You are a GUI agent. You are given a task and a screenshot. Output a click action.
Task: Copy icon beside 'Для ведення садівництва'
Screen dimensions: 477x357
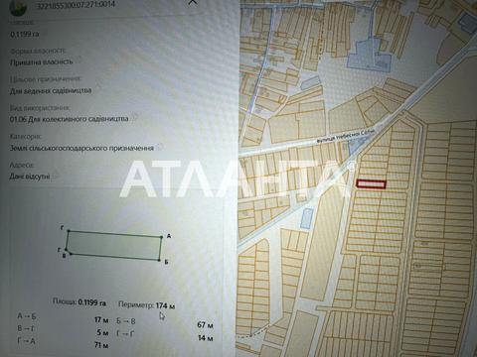coord(98,88)
